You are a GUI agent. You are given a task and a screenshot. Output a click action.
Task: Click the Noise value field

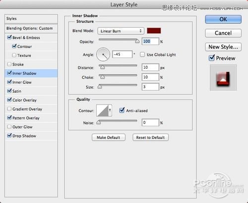[x=150, y=122]
